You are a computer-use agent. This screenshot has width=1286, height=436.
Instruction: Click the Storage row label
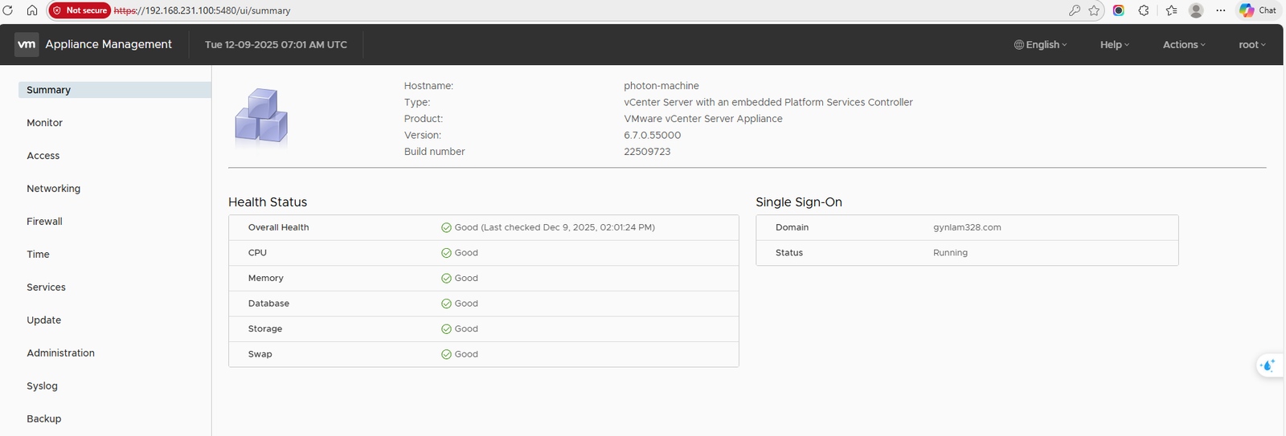click(x=265, y=329)
